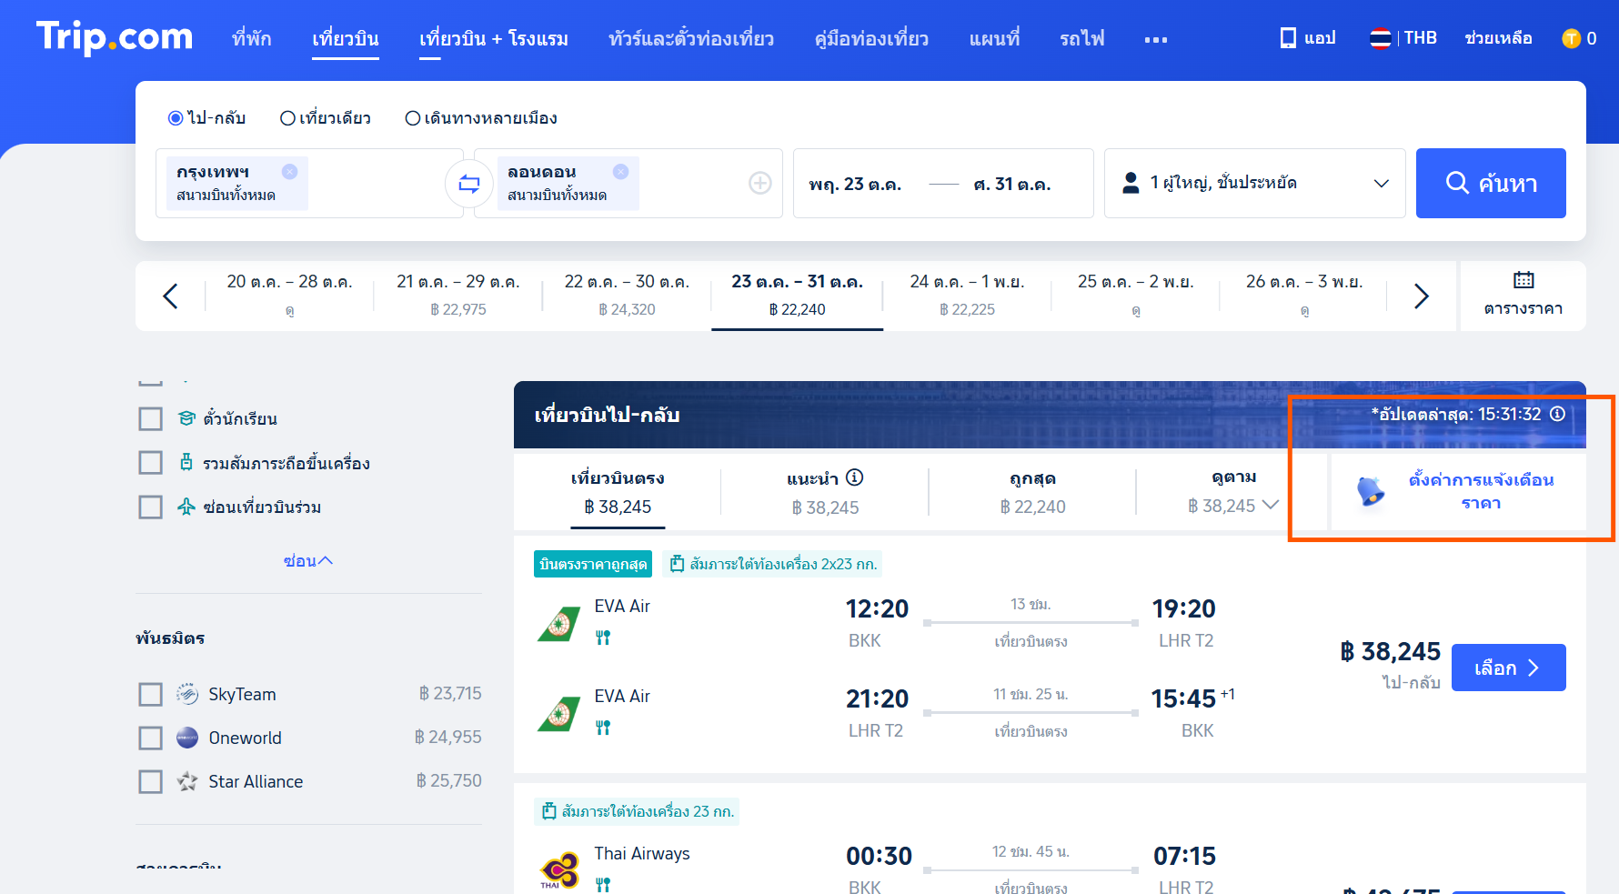Open the more menu three dots
This screenshot has height=894, width=1619.
coord(1156,39)
